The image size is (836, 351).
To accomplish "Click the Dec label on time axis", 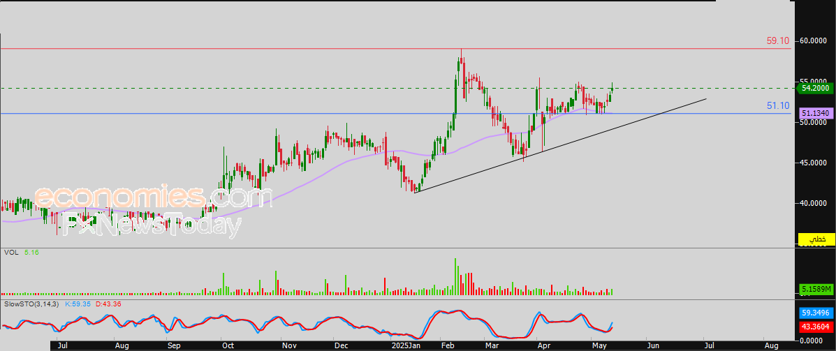I will tap(342, 345).
